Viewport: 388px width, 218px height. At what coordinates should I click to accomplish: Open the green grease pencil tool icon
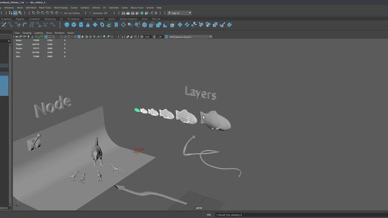(x=39, y=37)
